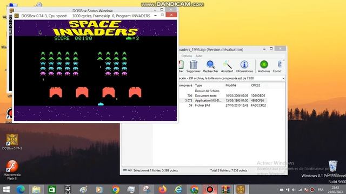Open the WinRAR archive path dropdown arrow
The height and width of the screenshot is (194, 346).
(x=283, y=78)
